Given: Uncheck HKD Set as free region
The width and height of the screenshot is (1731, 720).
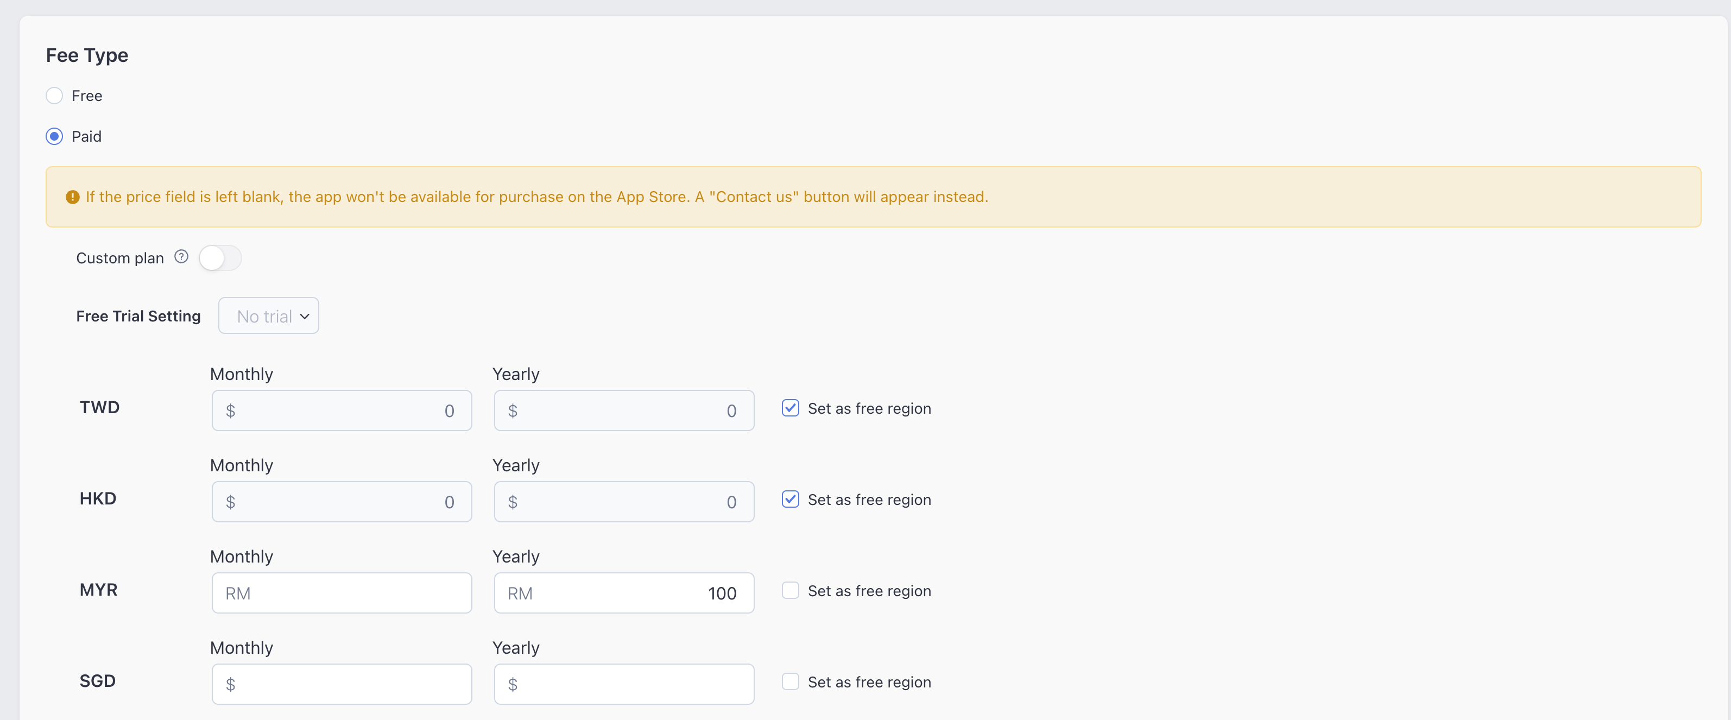Looking at the screenshot, I should click(x=790, y=500).
